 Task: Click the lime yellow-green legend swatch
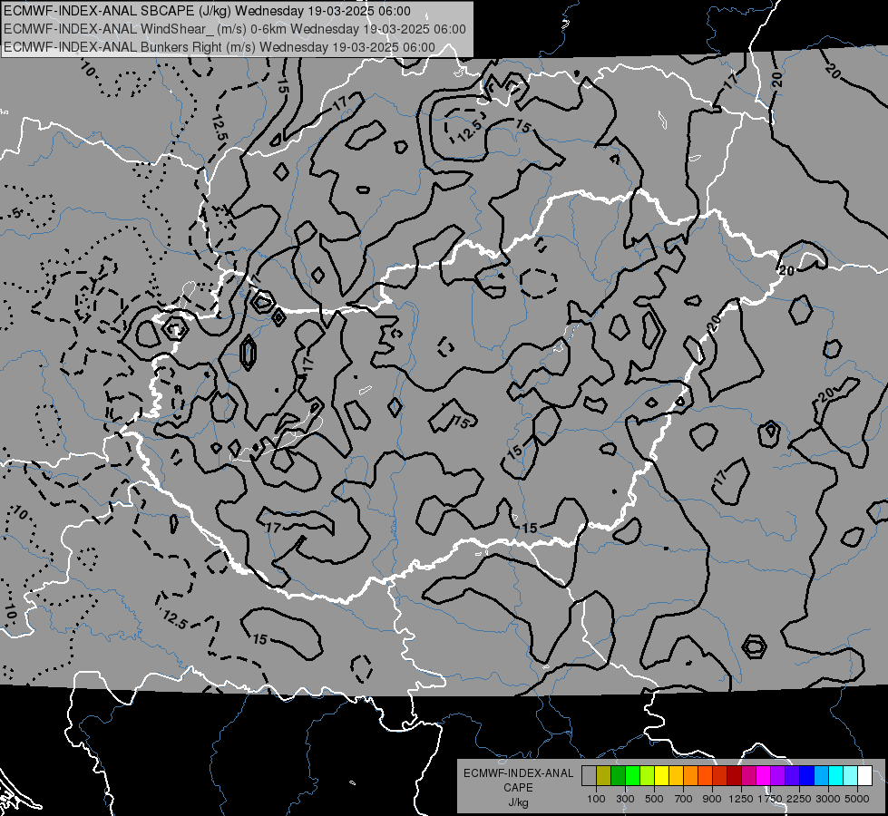(647, 776)
